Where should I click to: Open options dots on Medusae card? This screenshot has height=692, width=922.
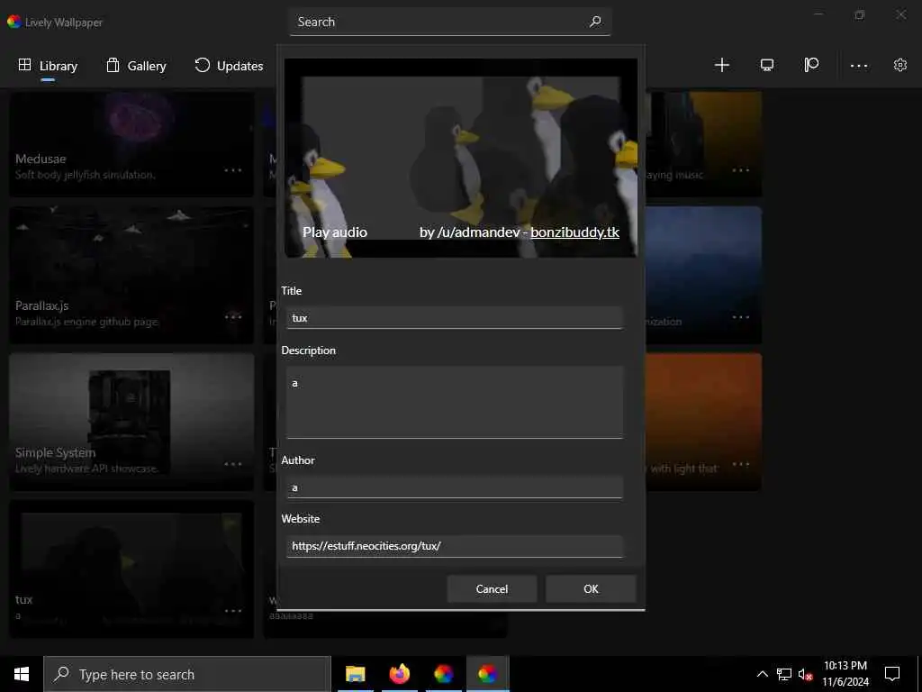coord(233,170)
